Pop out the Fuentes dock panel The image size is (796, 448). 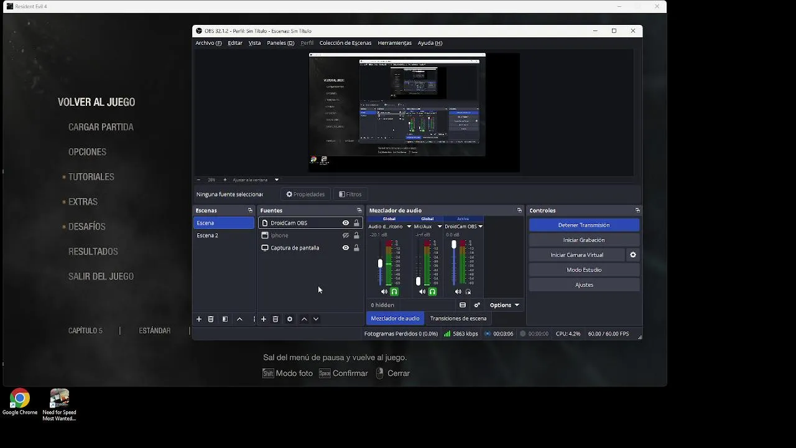tap(359, 210)
